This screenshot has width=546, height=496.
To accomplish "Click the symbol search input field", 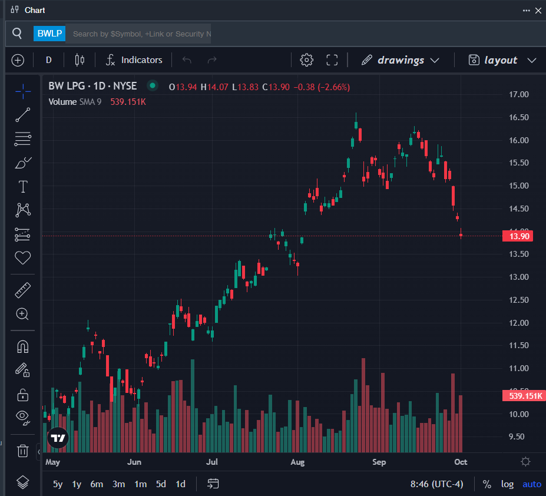I will pyautogui.click(x=140, y=34).
